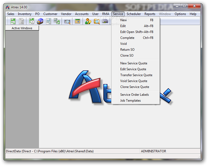
Task: Choose Clone Service Quote
Action: coord(136,87)
